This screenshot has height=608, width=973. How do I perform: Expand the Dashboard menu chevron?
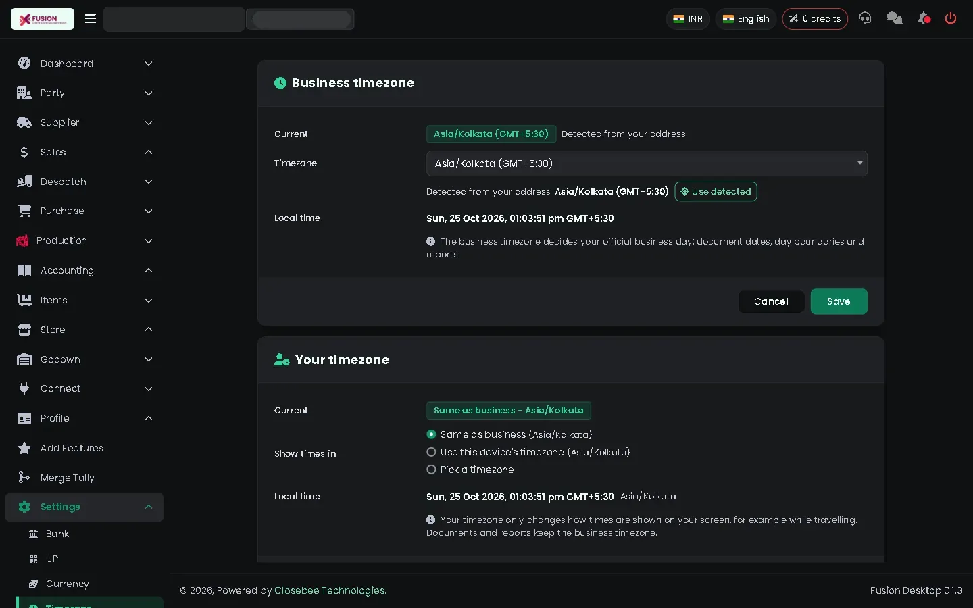(x=149, y=64)
